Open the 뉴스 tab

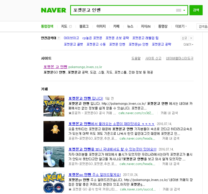pyautogui.click(x=130, y=26)
